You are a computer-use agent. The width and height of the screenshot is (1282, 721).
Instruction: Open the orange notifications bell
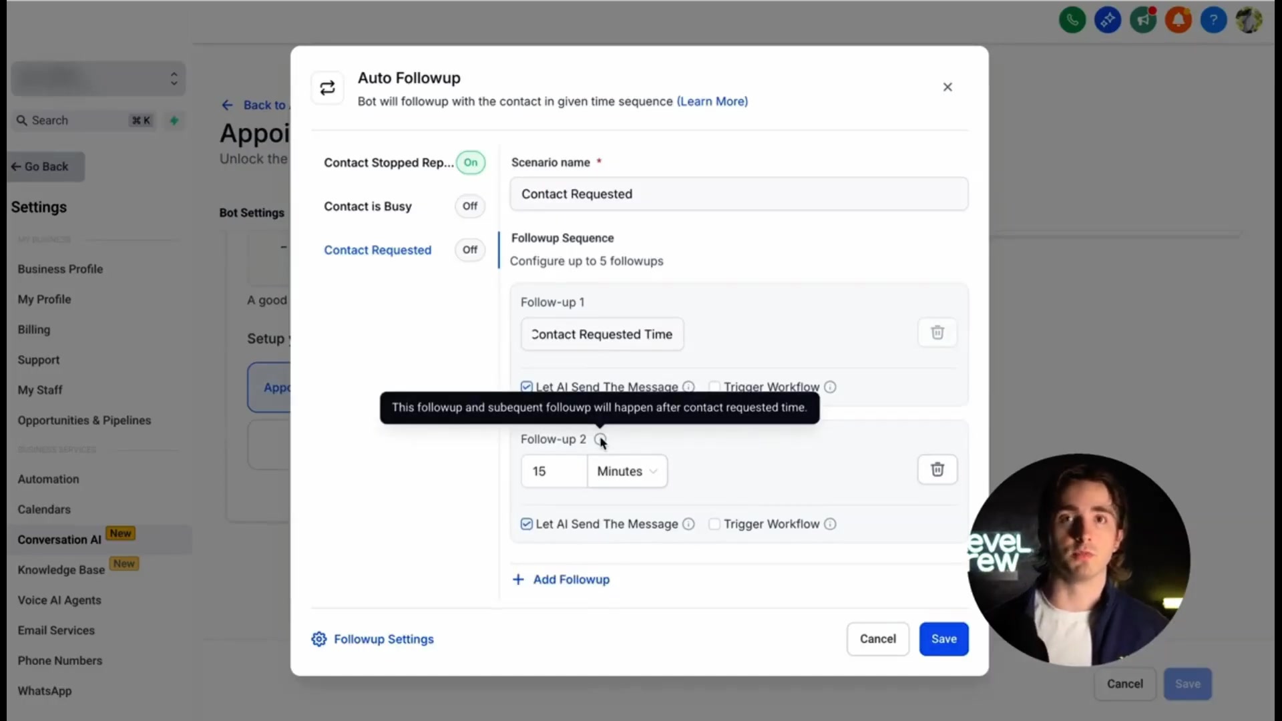tap(1179, 20)
